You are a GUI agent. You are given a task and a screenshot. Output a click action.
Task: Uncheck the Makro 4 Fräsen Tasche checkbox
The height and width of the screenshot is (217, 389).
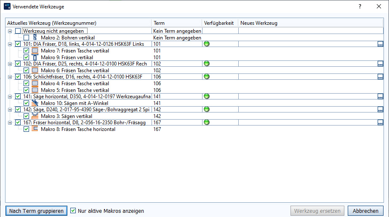[x=26, y=84]
